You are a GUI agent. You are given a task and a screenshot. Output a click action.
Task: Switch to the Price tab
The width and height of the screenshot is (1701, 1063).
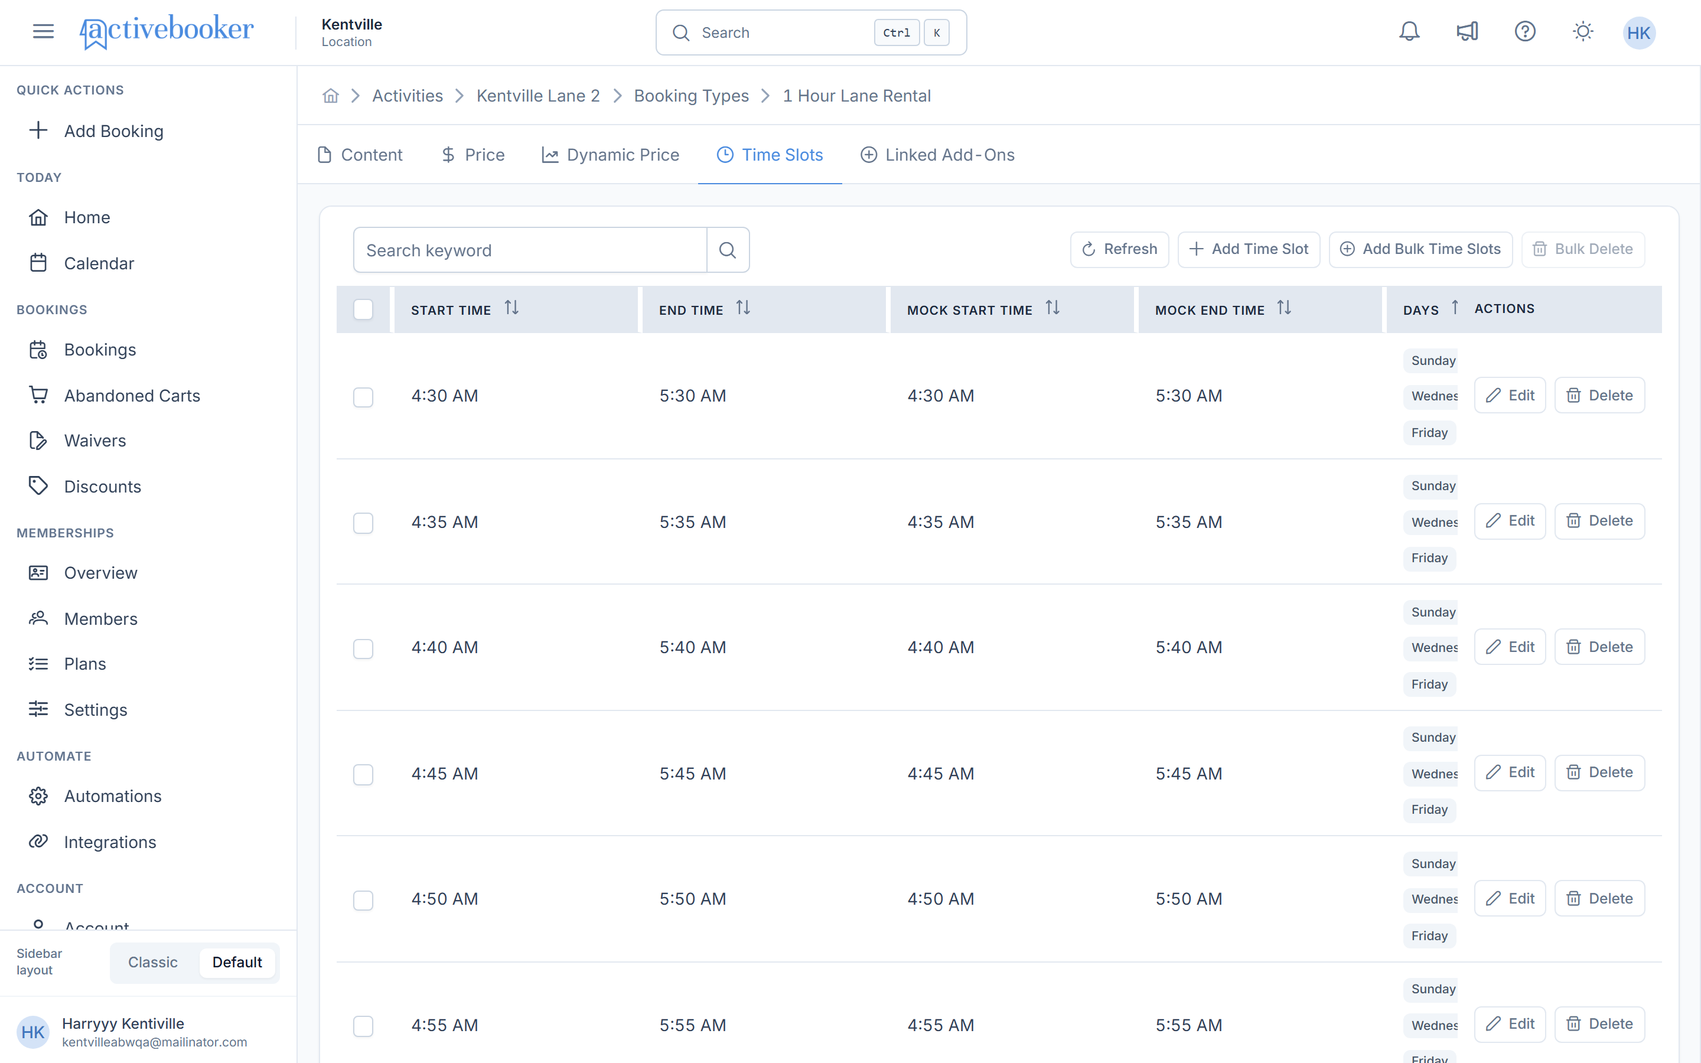(x=473, y=155)
